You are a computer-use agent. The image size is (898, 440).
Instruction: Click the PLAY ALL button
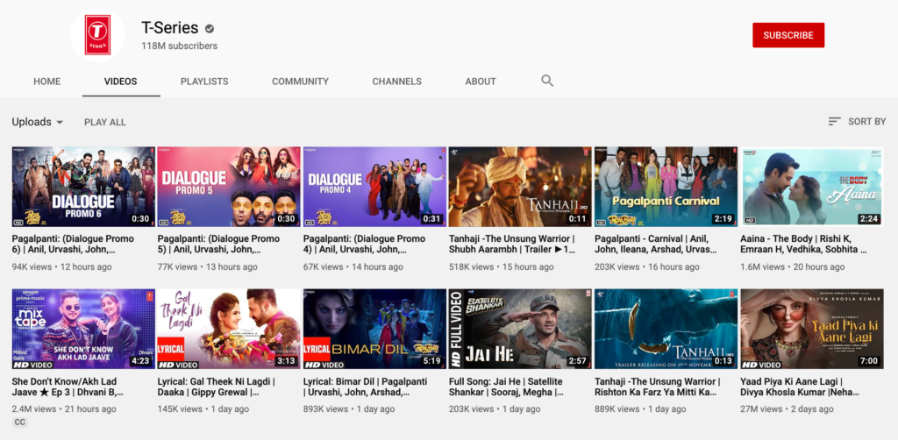point(105,122)
